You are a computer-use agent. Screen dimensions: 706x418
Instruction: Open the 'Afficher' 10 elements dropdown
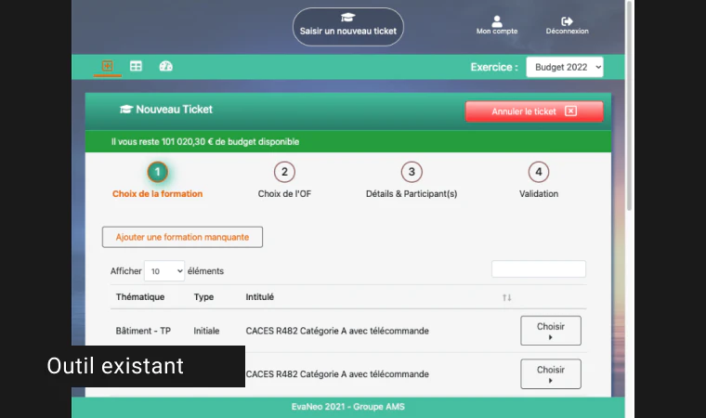pyautogui.click(x=164, y=270)
